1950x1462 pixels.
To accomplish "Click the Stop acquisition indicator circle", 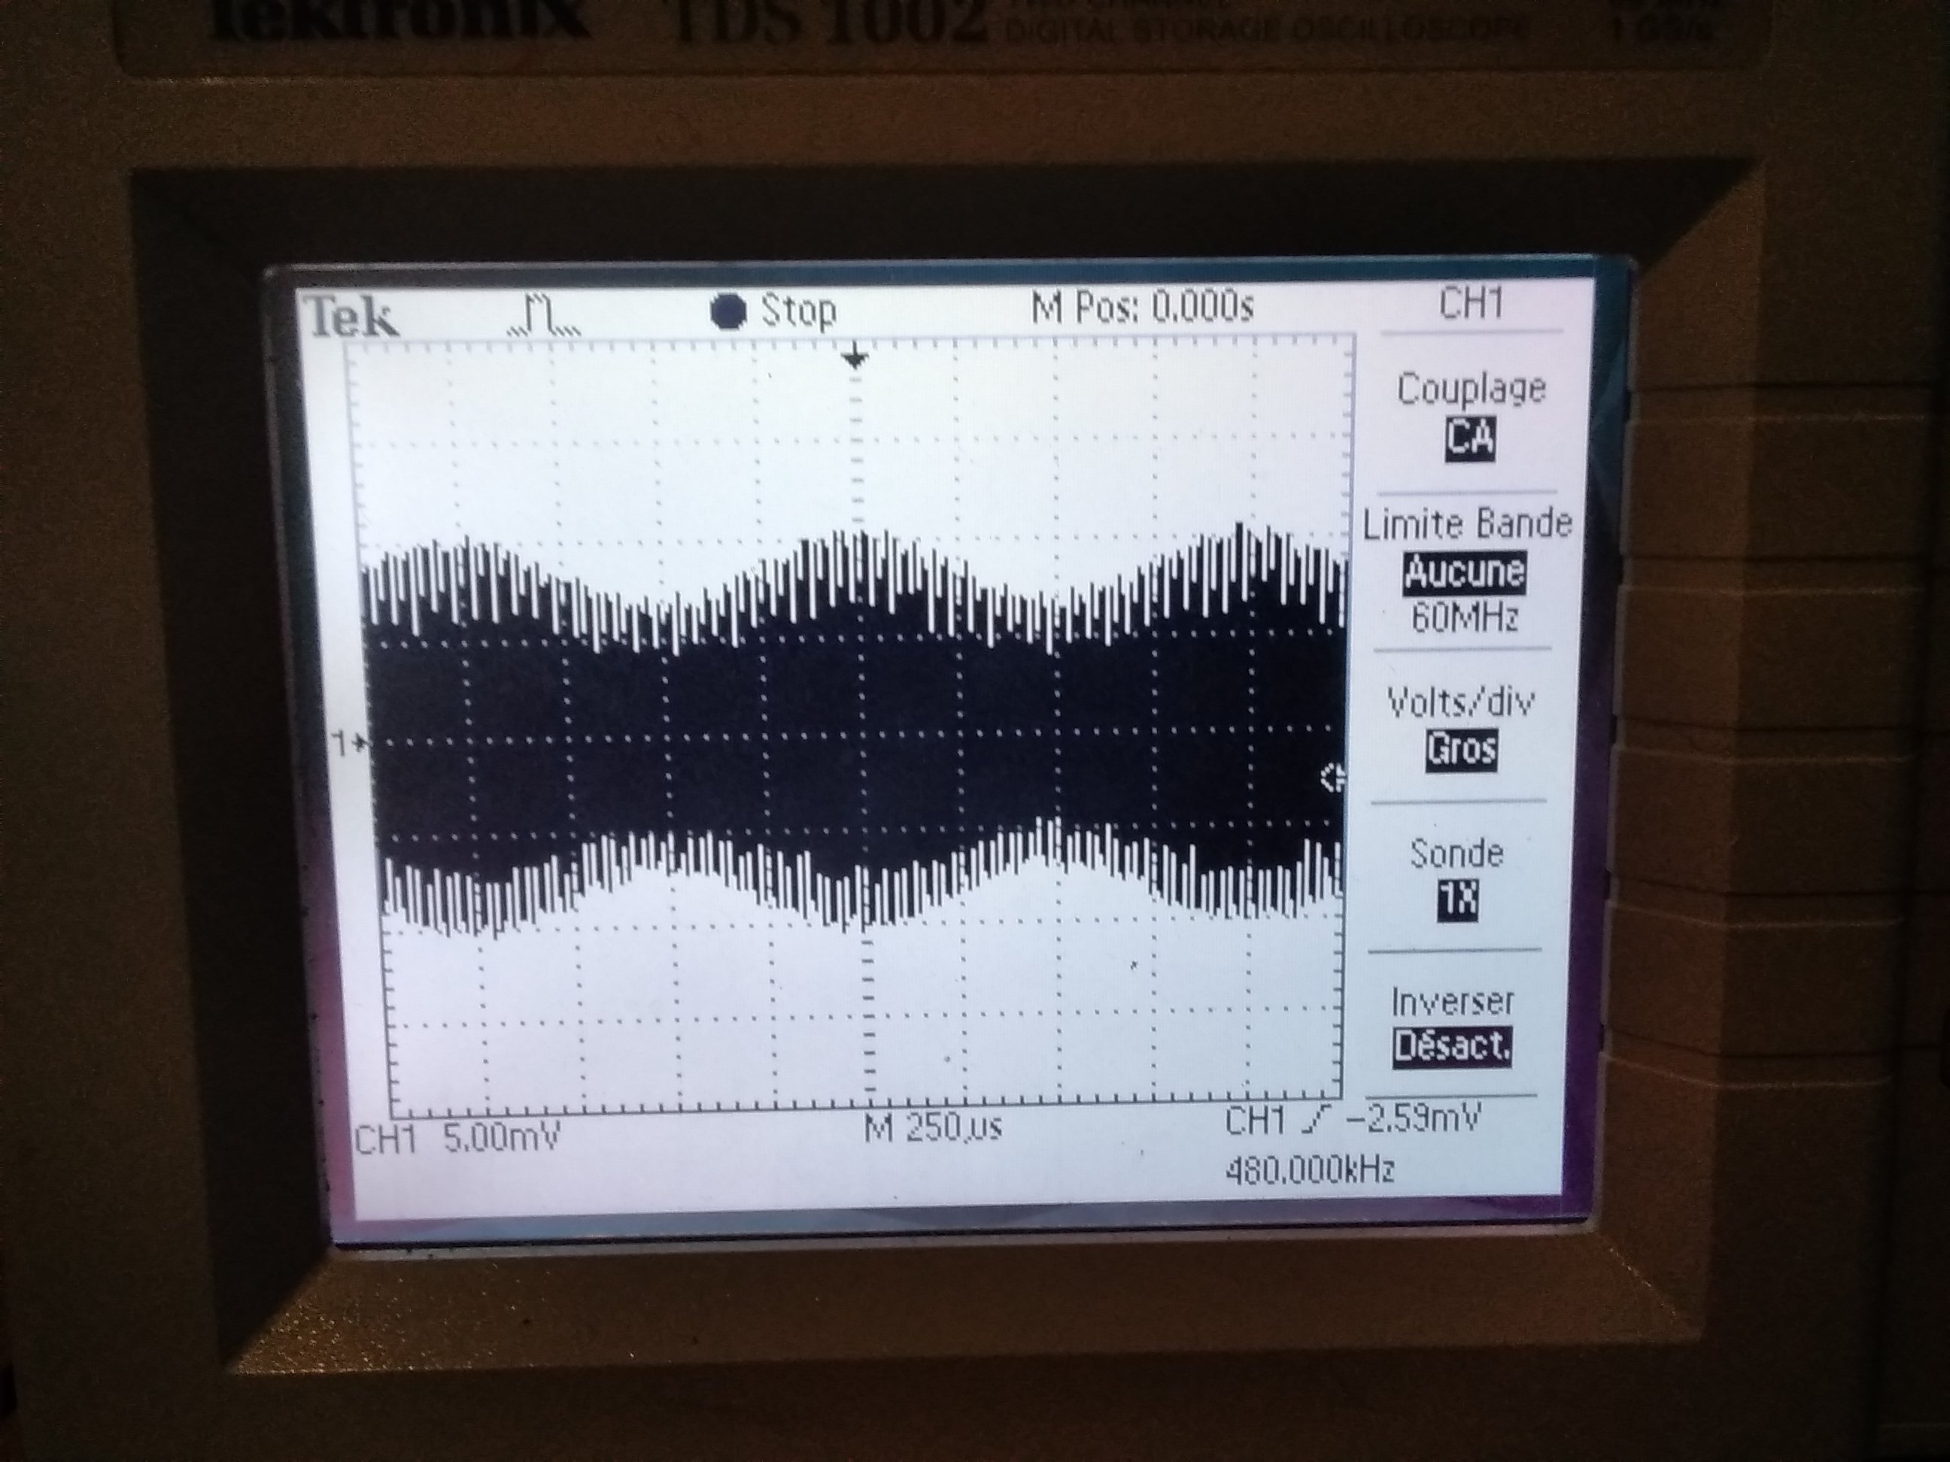I will coord(728,311).
